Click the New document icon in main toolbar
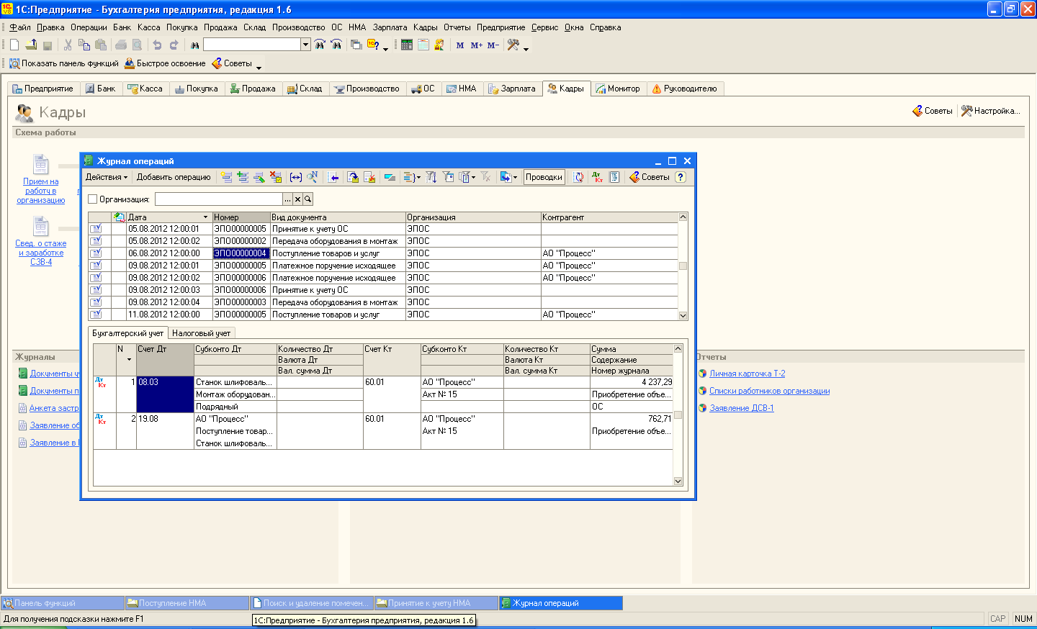This screenshot has width=1037, height=629. point(14,45)
